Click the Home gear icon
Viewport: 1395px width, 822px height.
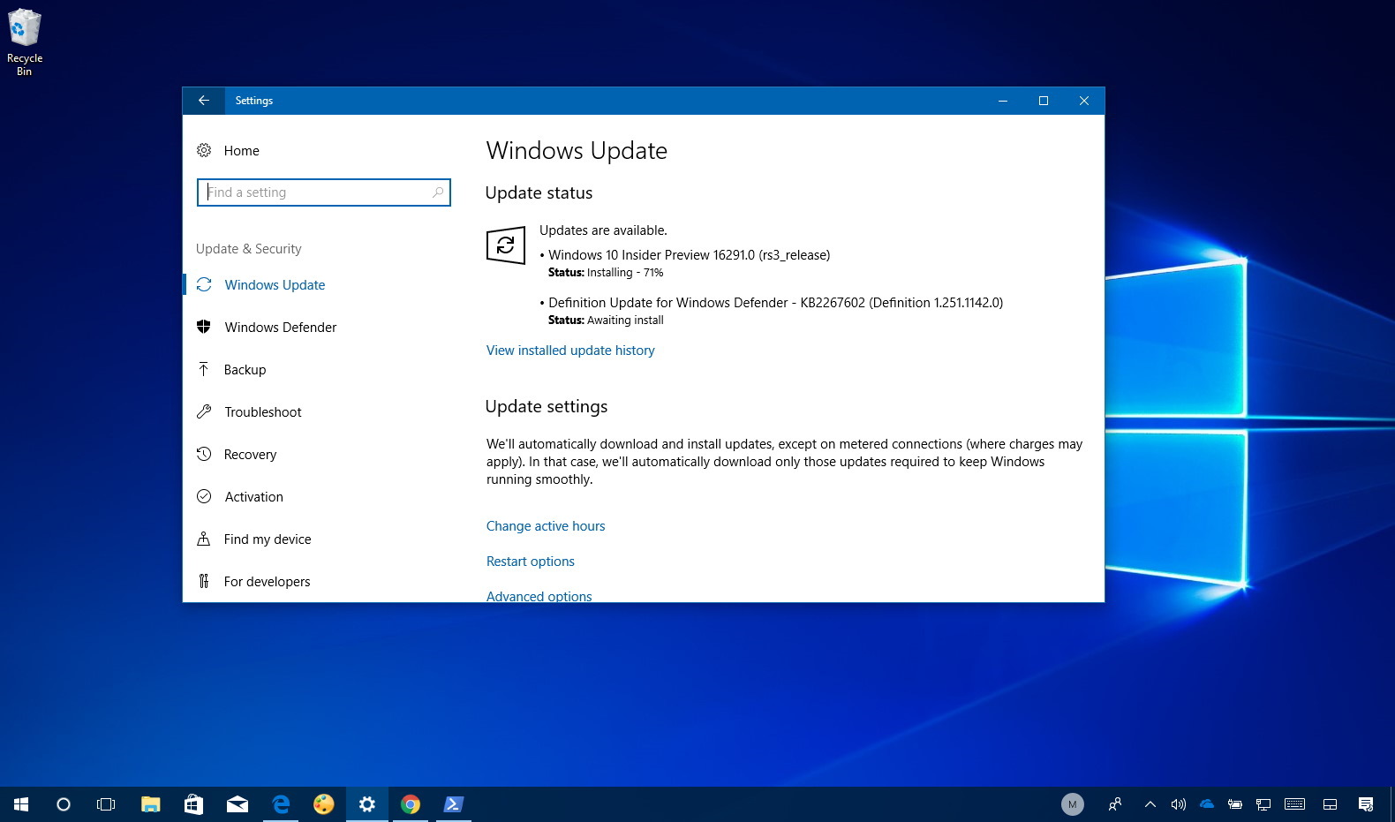[204, 150]
